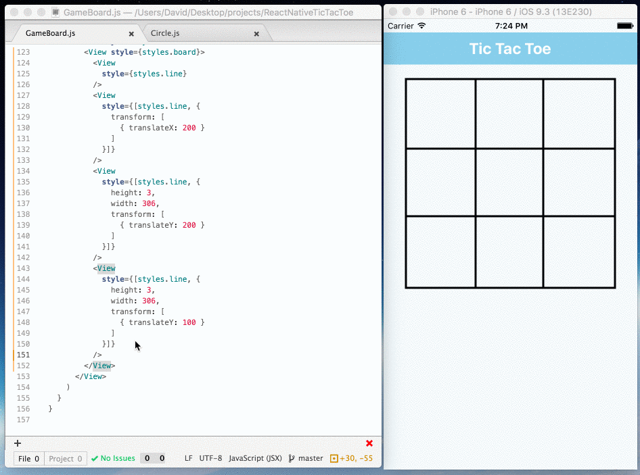Click styles.board on line 123

tap(169, 52)
